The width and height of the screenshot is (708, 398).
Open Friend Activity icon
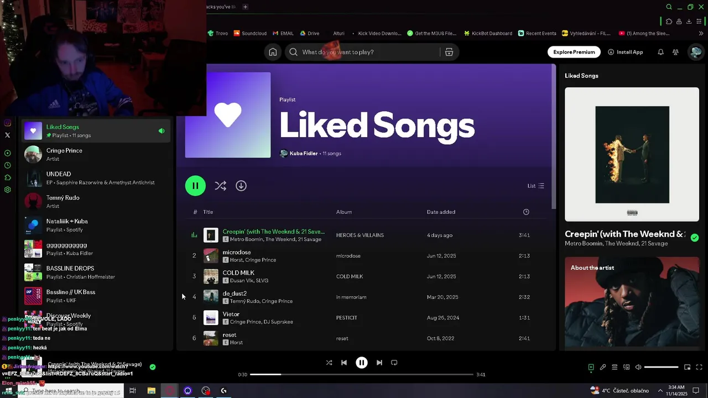[675, 52]
